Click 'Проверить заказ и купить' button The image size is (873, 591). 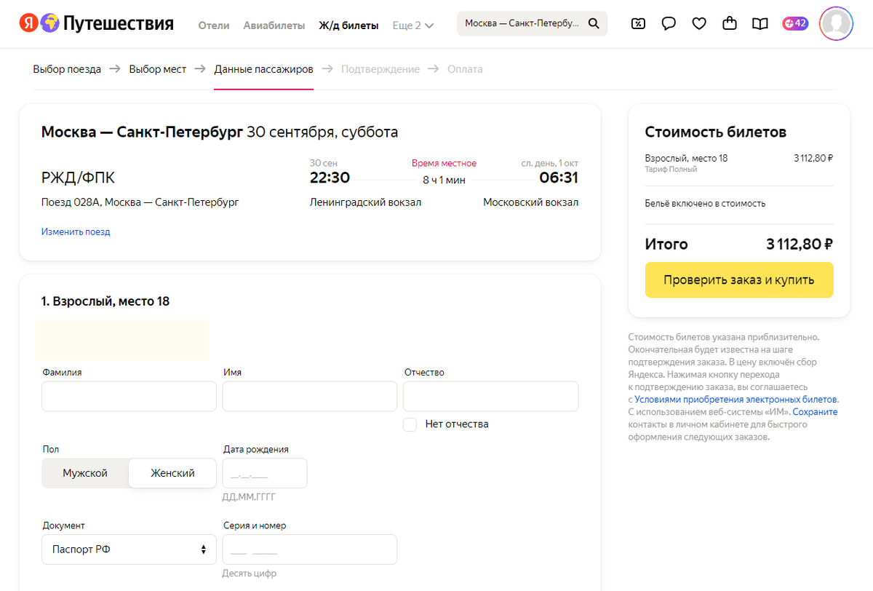pyautogui.click(x=739, y=280)
